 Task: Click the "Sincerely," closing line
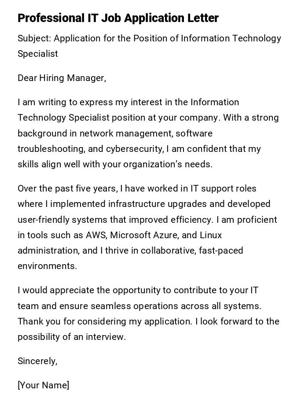37,361
